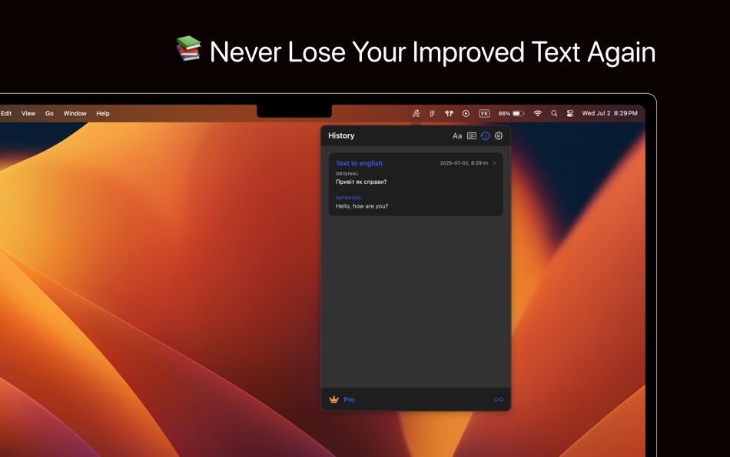The height and width of the screenshot is (457, 730).
Task: Open Control Center from menu bar
Action: 569,113
